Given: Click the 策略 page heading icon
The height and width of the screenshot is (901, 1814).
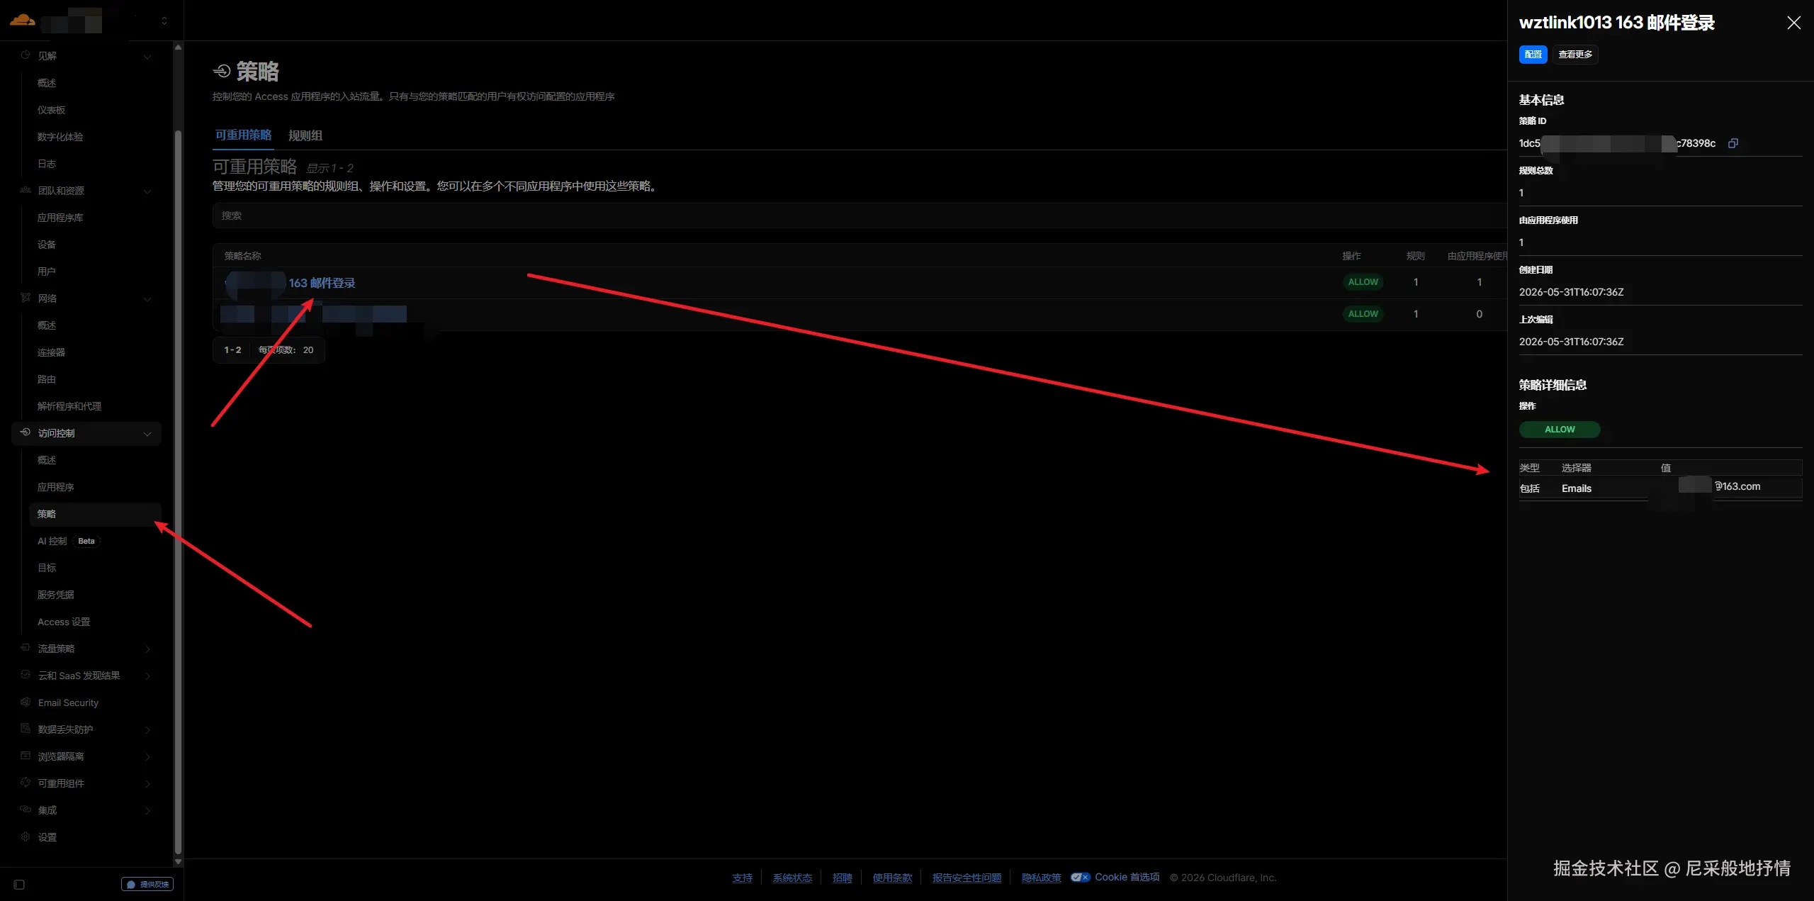Looking at the screenshot, I should pos(222,71).
